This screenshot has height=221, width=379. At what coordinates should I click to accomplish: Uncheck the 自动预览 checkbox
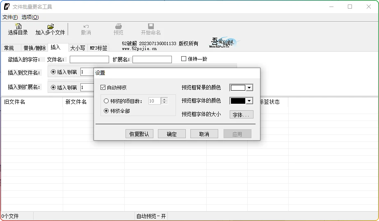pyautogui.click(x=103, y=87)
